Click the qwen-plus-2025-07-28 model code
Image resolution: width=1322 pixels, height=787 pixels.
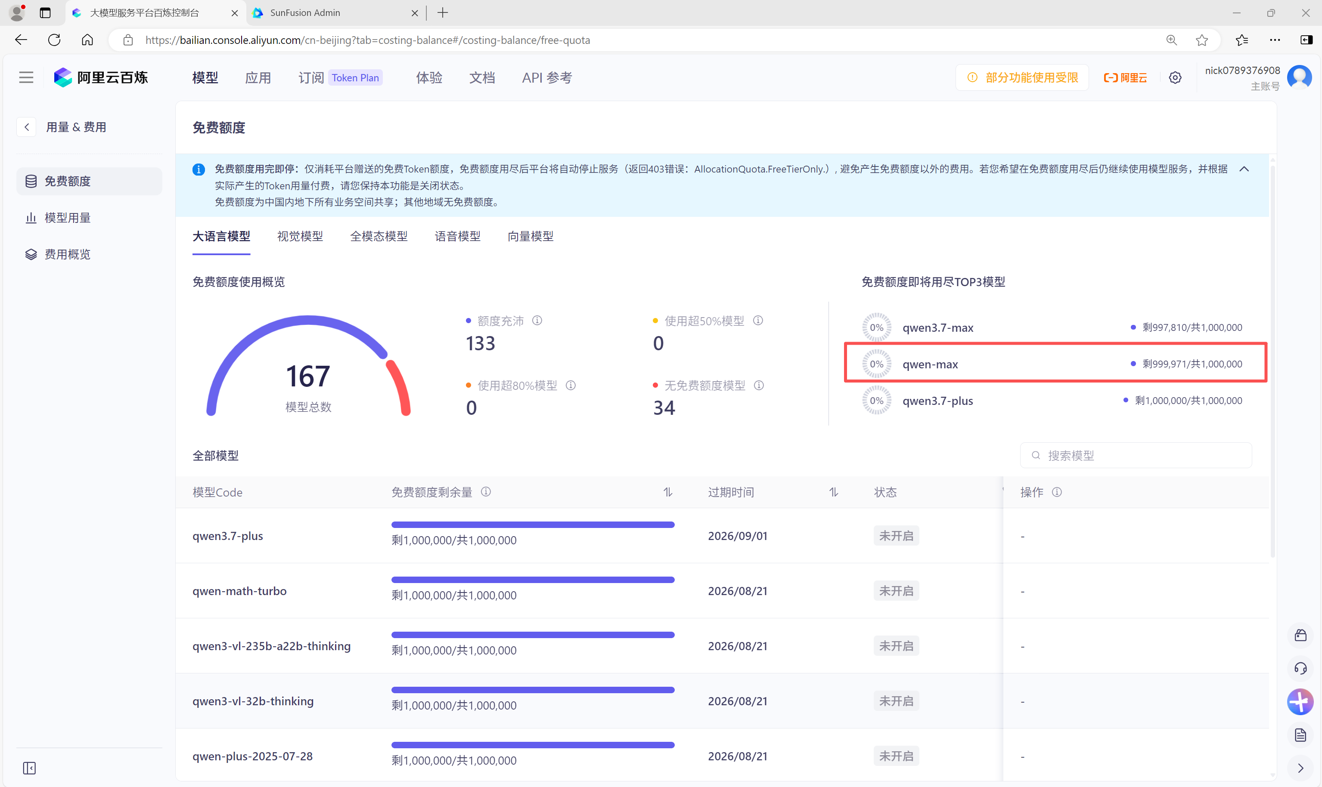click(x=253, y=756)
